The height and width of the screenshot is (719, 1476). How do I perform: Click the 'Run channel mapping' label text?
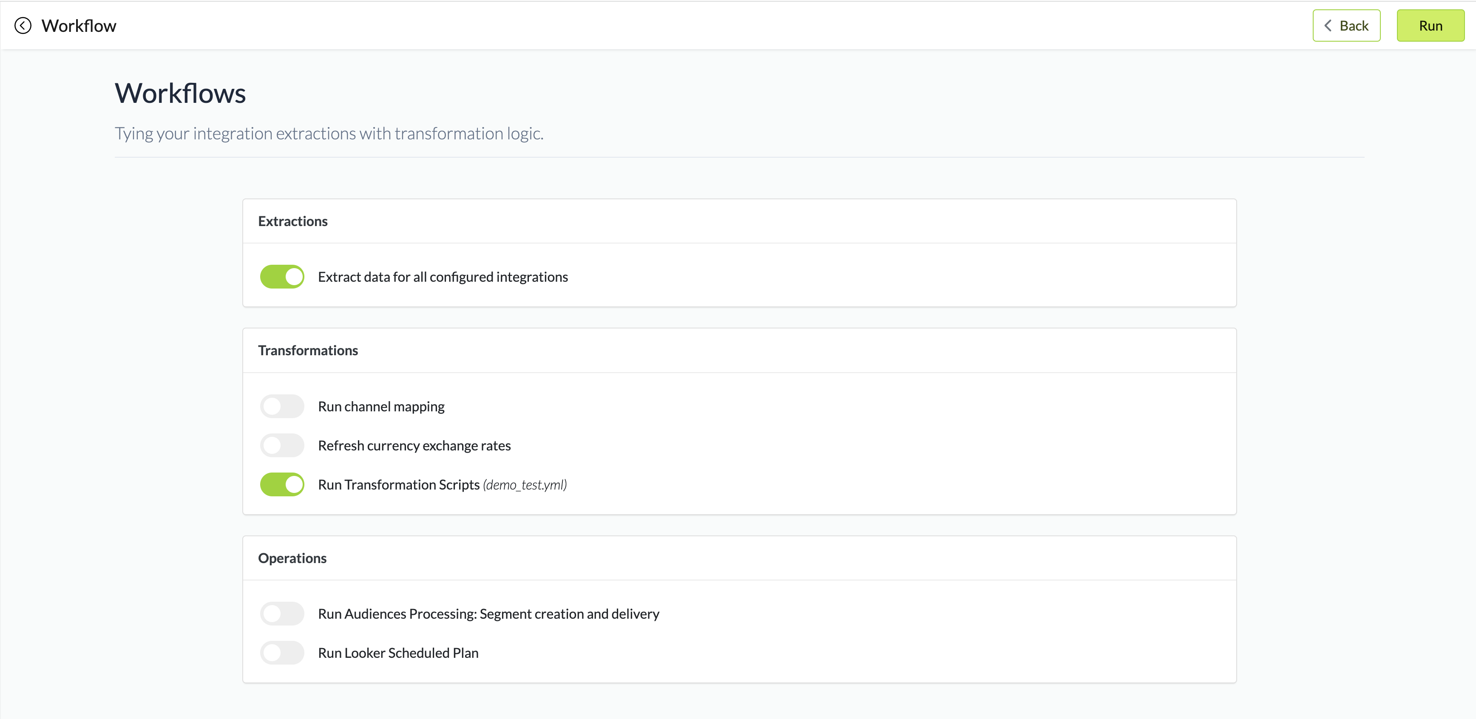pos(381,407)
